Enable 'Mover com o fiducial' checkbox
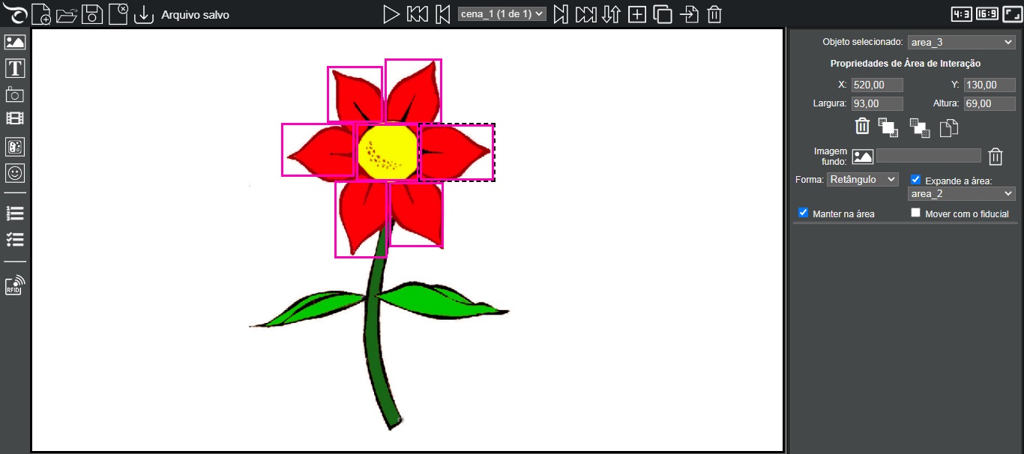The height and width of the screenshot is (454, 1024). click(x=915, y=213)
